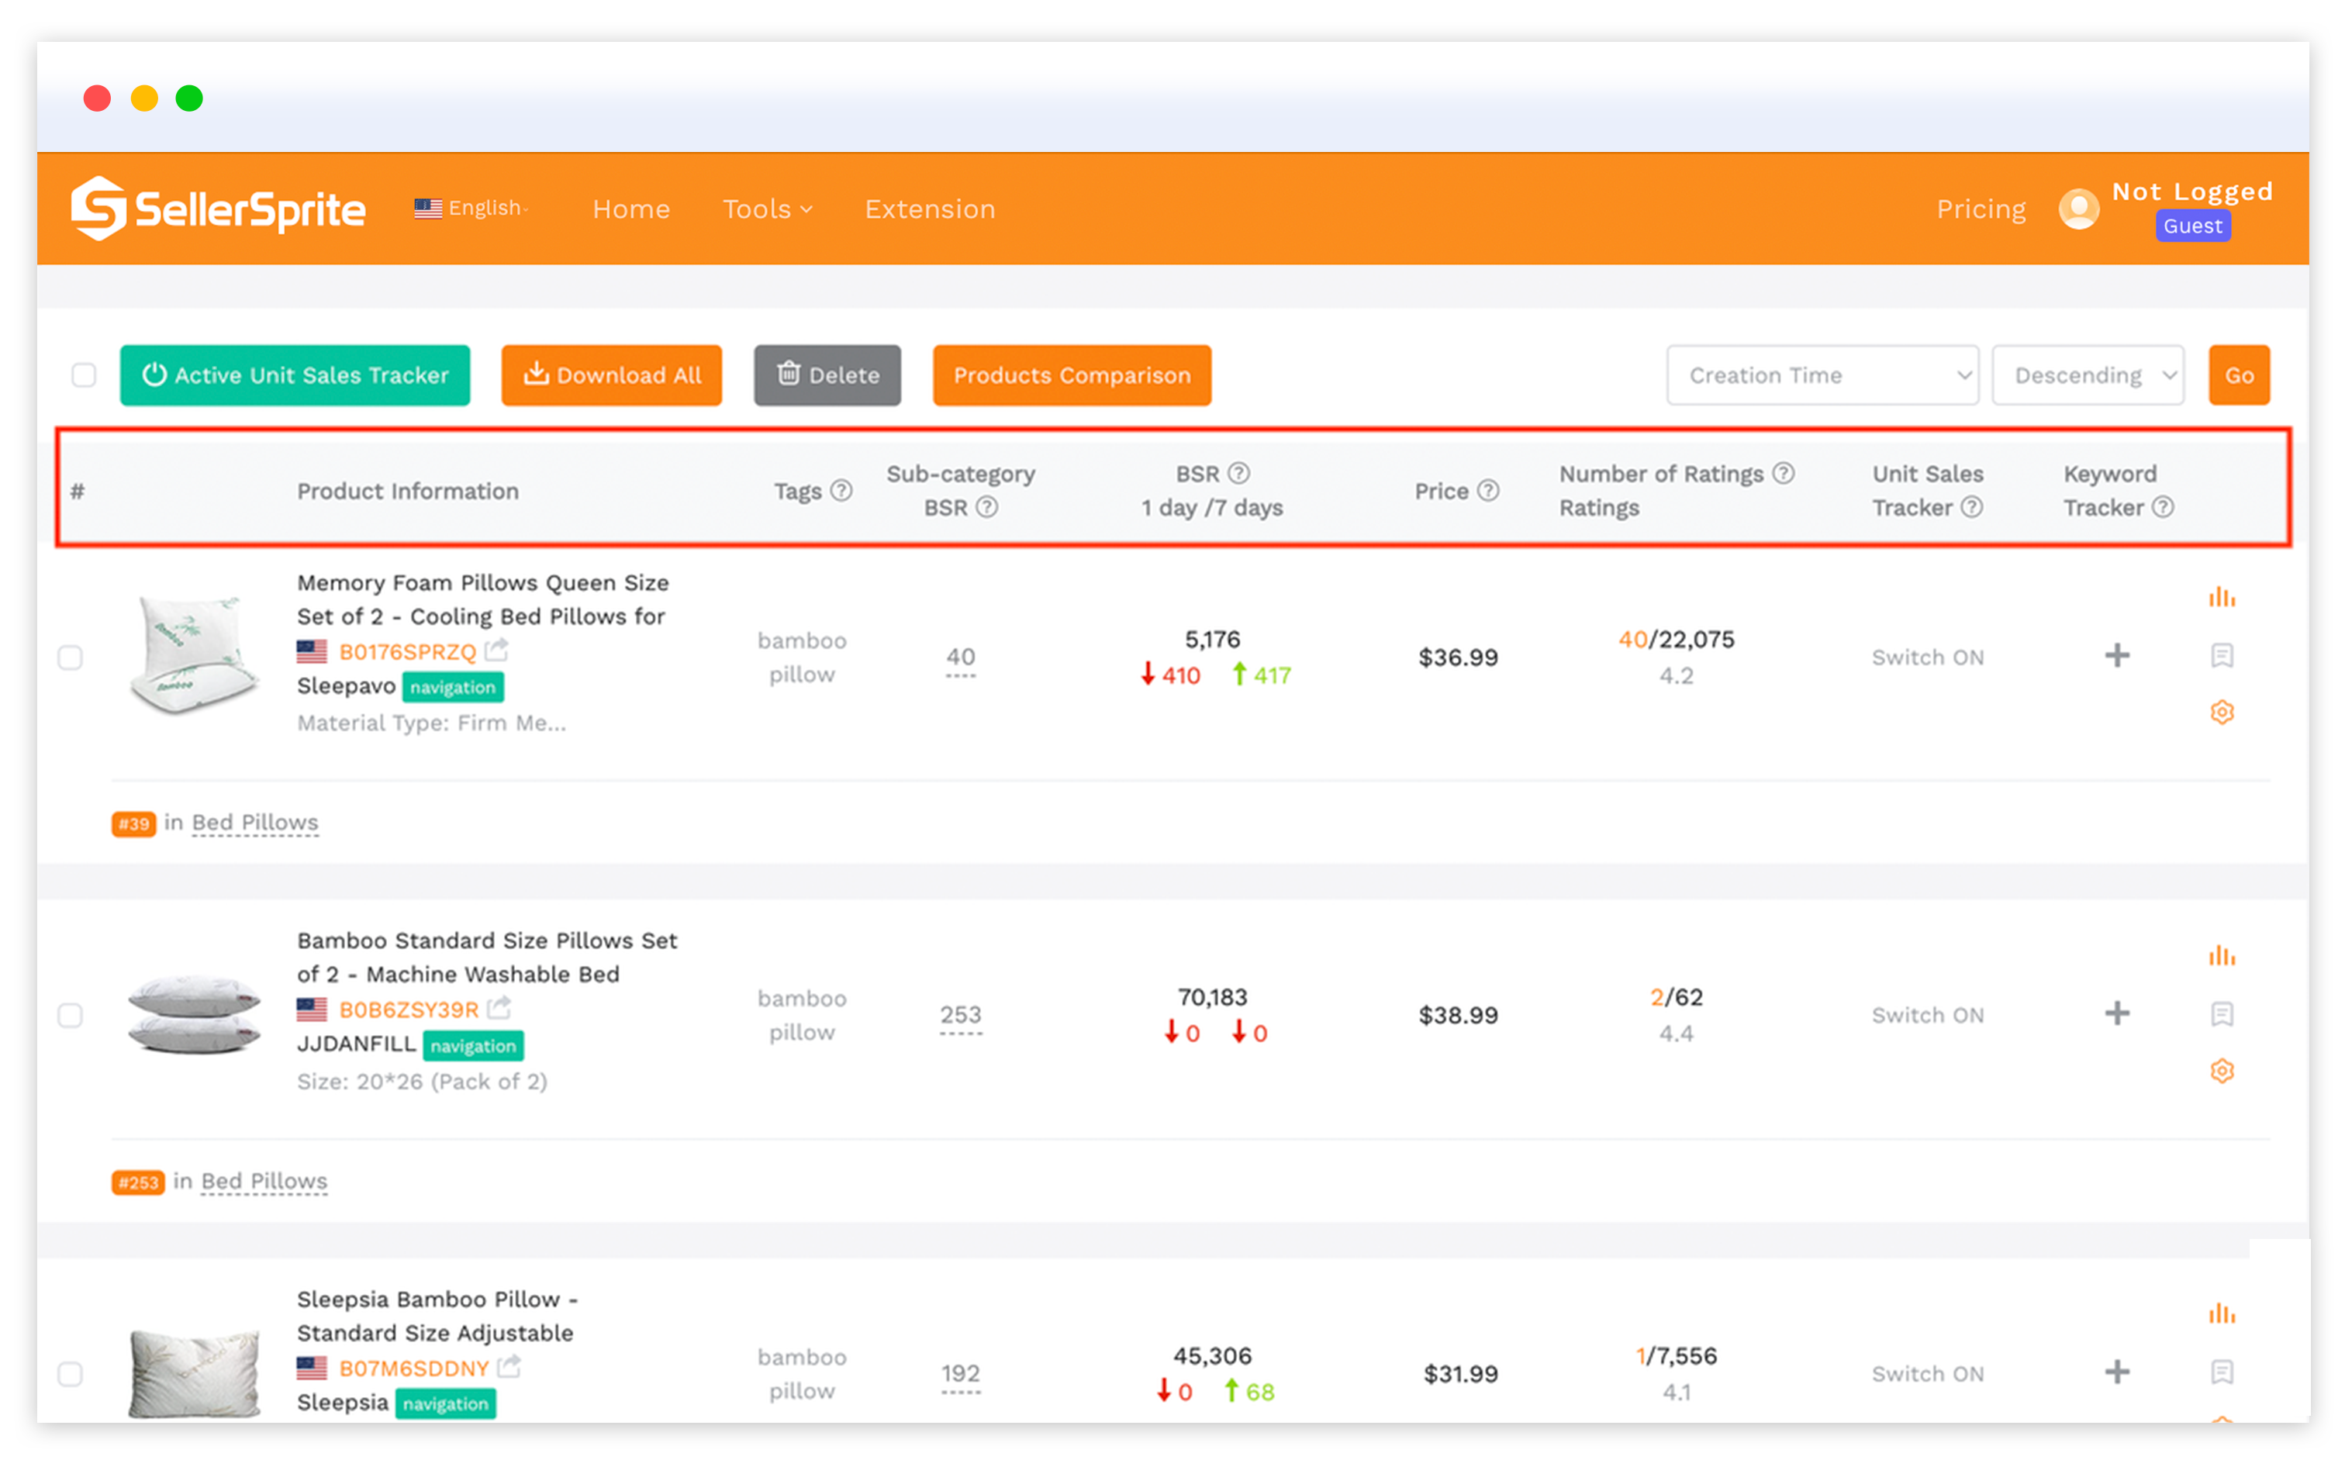Viewport: 2345px width, 1460px height.
Task: Click sub-category BSR value 192
Action: [960, 1373]
